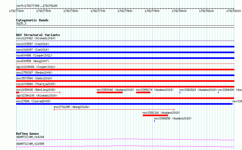Click the esv2759397 (Redon2006) label
The image size is (242, 150).
pos(34,73)
